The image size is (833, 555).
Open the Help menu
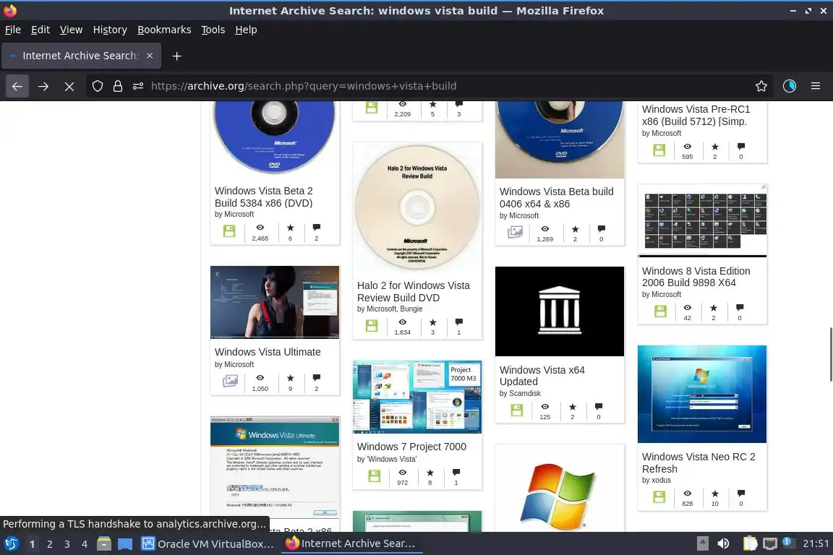pos(246,30)
